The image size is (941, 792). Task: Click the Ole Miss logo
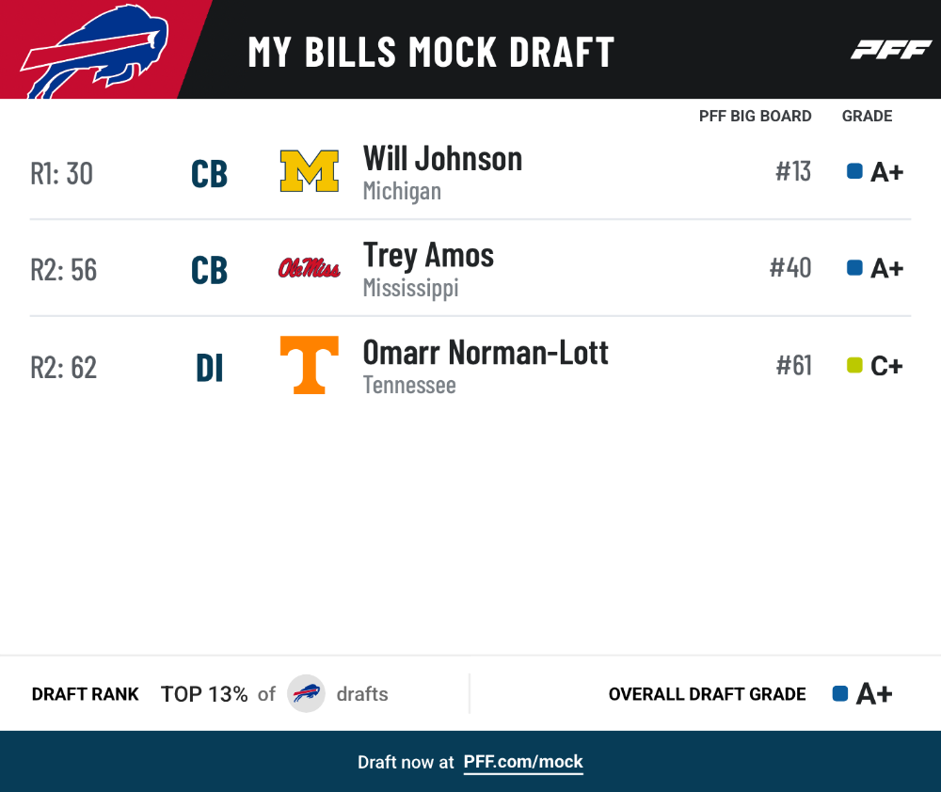coord(309,267)
